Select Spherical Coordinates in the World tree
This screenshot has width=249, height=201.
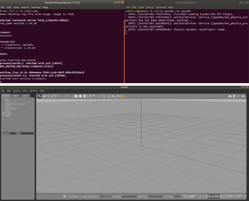15,104
